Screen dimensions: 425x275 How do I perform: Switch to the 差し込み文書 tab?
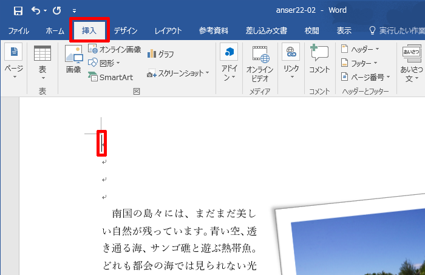[x=266, y=30]
